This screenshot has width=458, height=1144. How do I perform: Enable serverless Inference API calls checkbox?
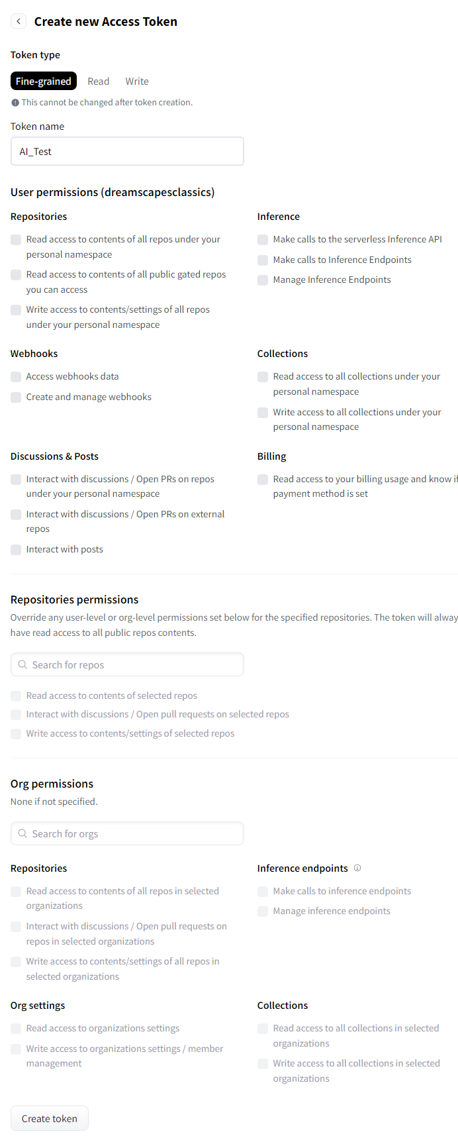pyautogui.click(x=263, y=240)
